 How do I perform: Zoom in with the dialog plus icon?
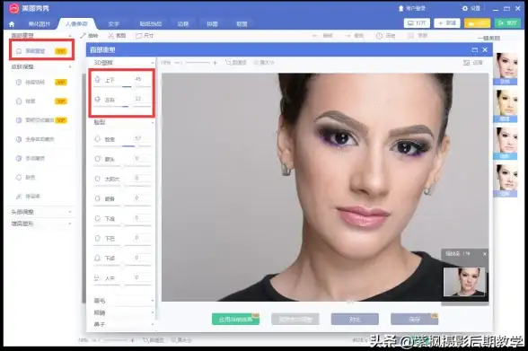pyautogui.click(x=215, y=63)
